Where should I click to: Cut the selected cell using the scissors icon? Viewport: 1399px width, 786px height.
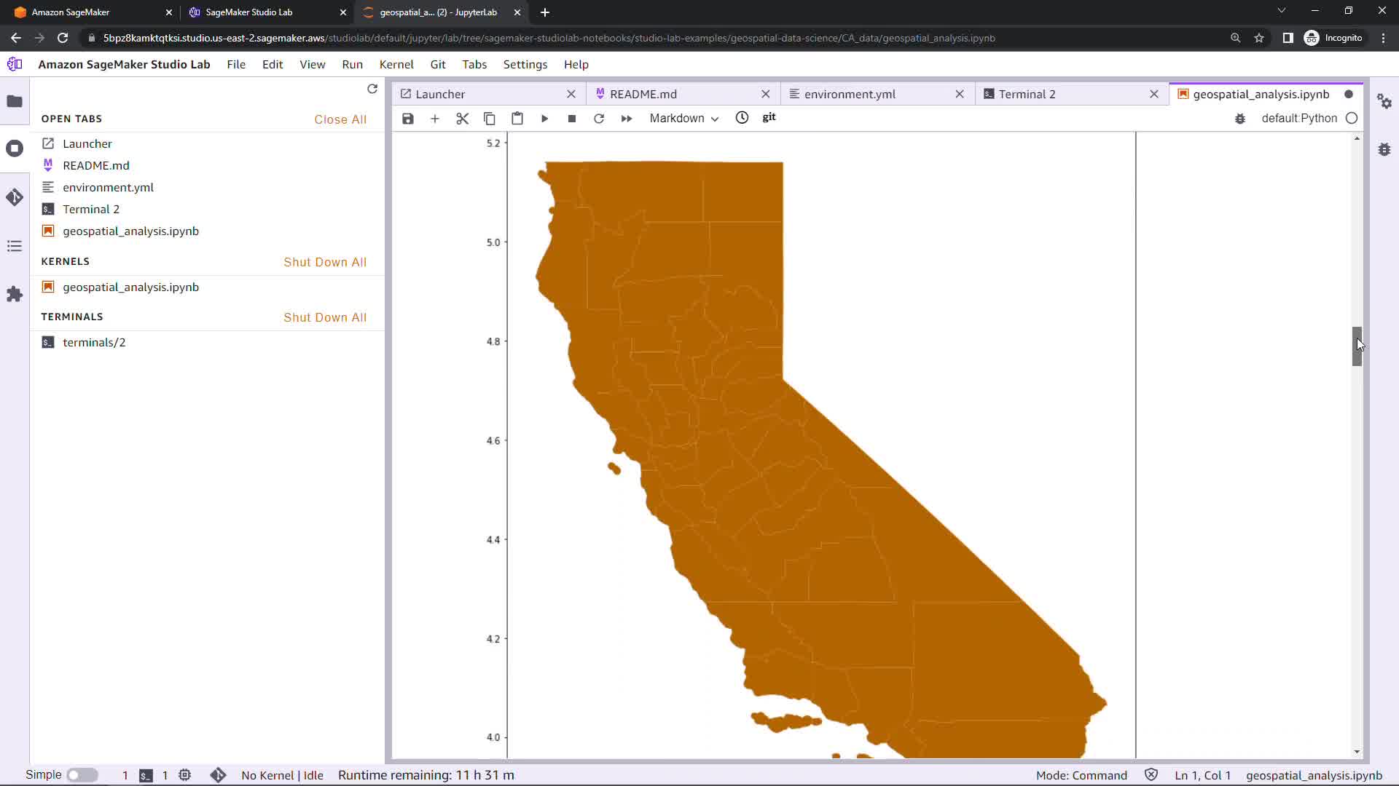coord(462,119)
